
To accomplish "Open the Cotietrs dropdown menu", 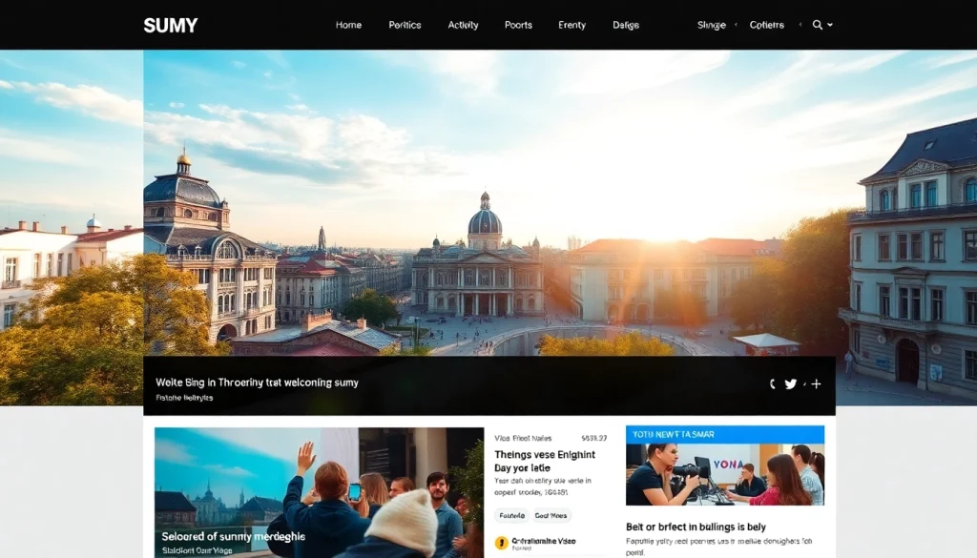I will (766, 25).
